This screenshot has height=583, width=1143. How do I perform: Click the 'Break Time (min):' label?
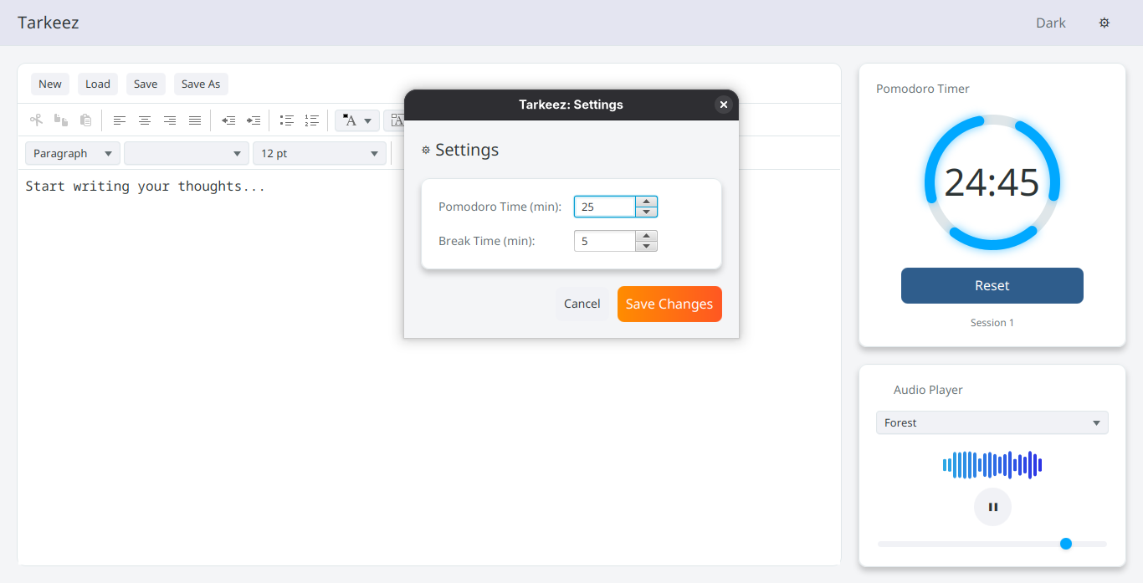(487, 241)
